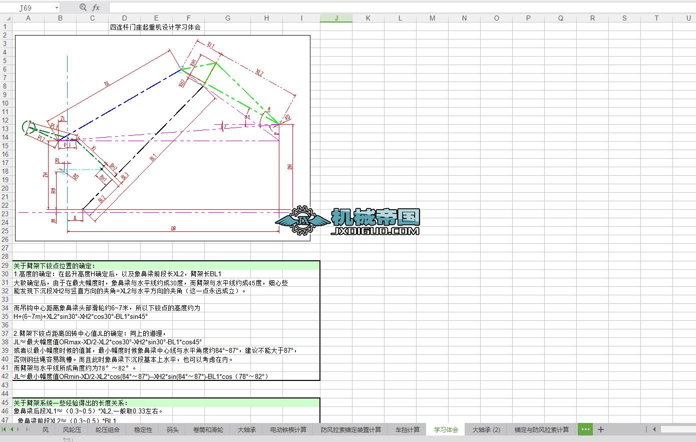696x442 pixels.
Task: Select column M header
Action: (x=433, y=18)
